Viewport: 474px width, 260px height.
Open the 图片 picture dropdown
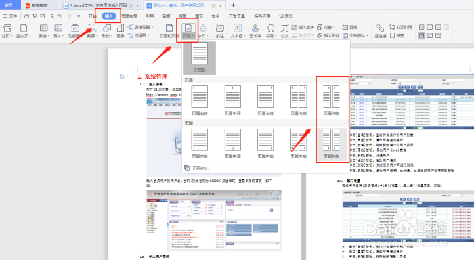click(58, 31)
